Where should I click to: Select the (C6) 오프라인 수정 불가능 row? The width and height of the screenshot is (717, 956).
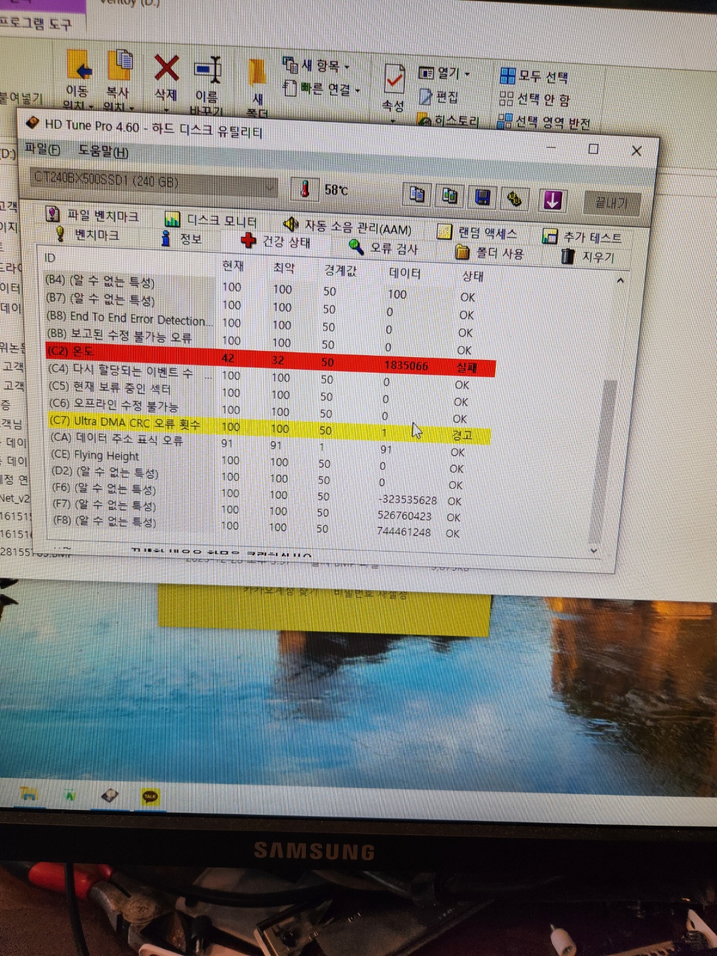(x=258, y=410)
